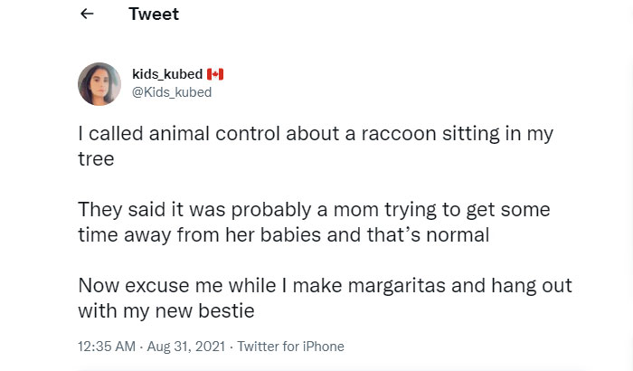The image size is (633, 371).
Task: Click the kids_kubed display name
Action: 167,73
